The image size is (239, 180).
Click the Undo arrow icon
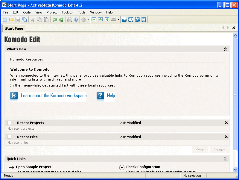(54, 20)
